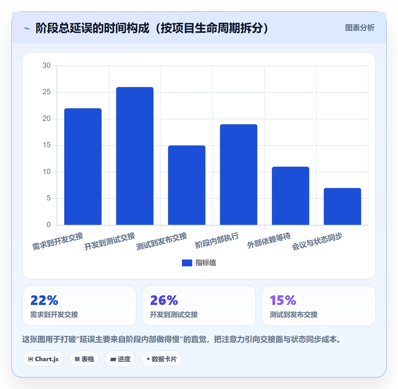
Task: Click the 需求到开发交接 axis label
Action: click(x=57, y=241)
